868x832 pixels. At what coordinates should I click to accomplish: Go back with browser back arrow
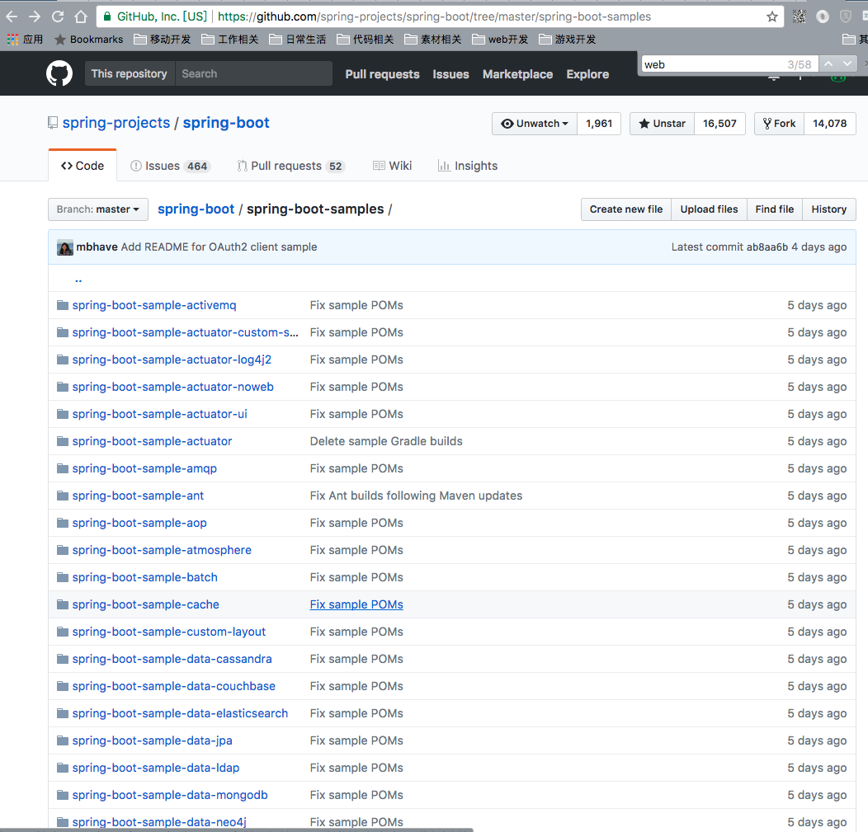tap(12, 16)
